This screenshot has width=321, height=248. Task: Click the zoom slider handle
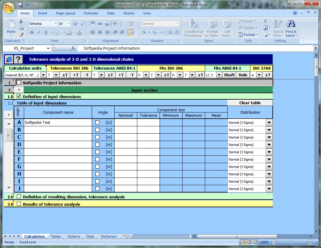[x=292, y=242]
